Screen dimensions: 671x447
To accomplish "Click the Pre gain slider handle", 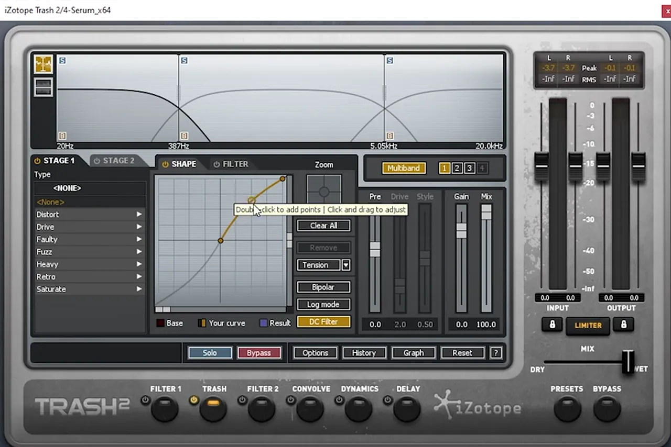I will (375, 249).
